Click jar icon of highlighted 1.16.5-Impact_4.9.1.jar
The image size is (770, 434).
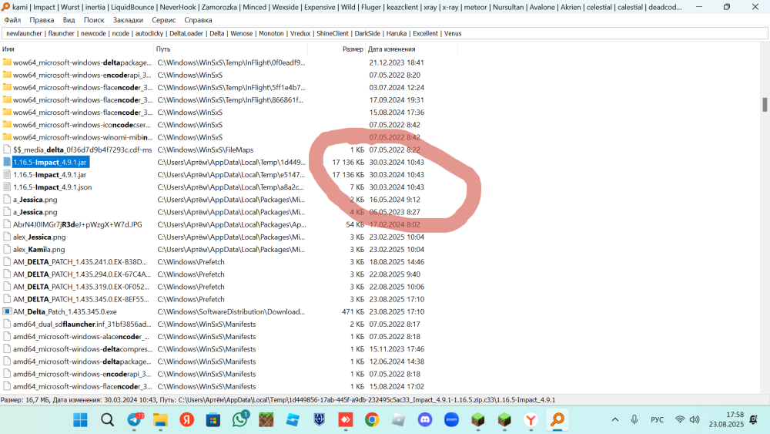7,162
